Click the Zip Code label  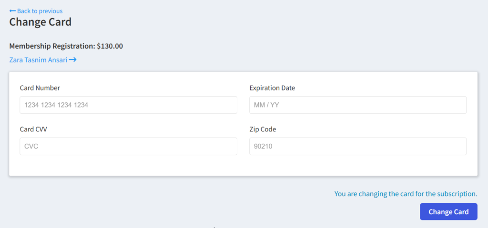point(263,129)
